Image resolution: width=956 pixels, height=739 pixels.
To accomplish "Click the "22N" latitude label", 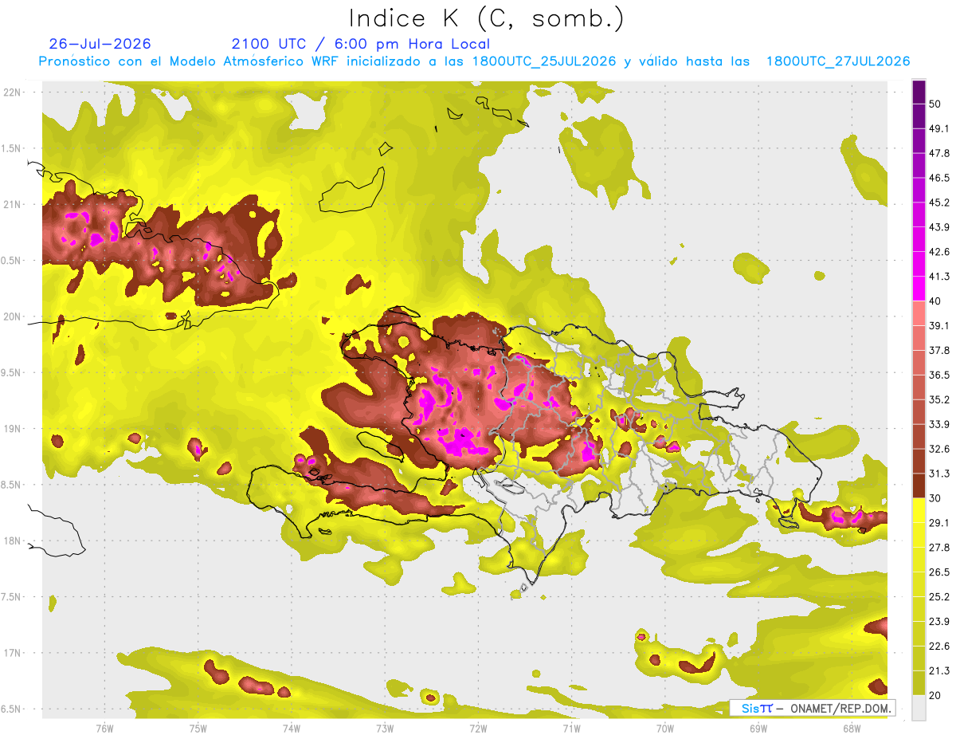I will (x=12, y=92).
